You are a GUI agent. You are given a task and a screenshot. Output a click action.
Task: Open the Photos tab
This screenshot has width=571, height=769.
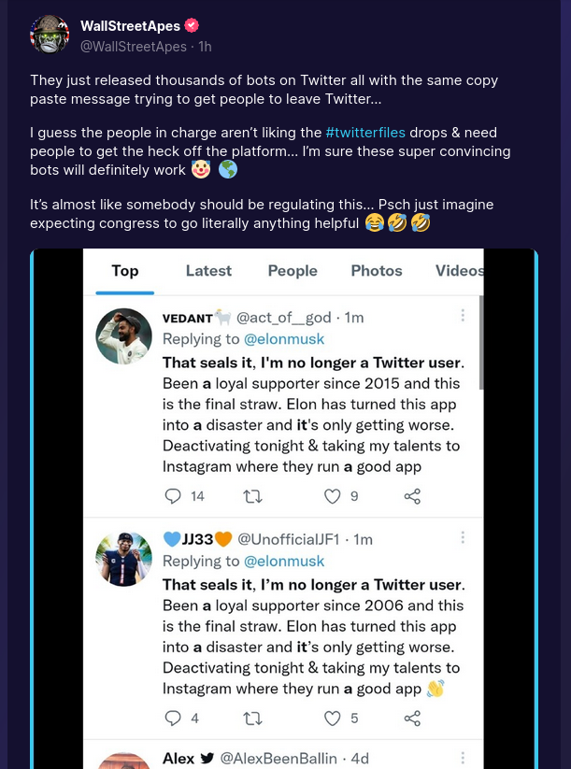[377, 271]
